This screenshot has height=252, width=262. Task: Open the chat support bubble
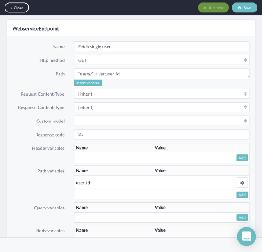[246, 236]
